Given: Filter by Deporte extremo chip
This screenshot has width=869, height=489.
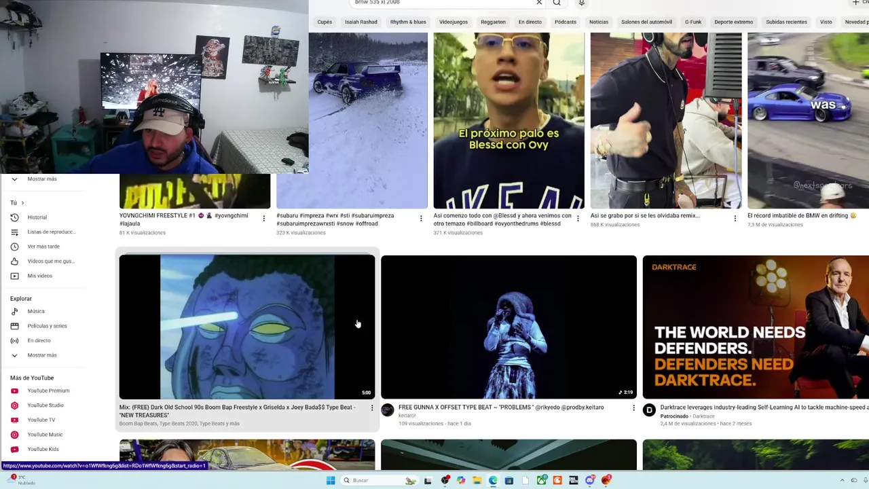Looking at the screenshot, I should coord(733,22).
